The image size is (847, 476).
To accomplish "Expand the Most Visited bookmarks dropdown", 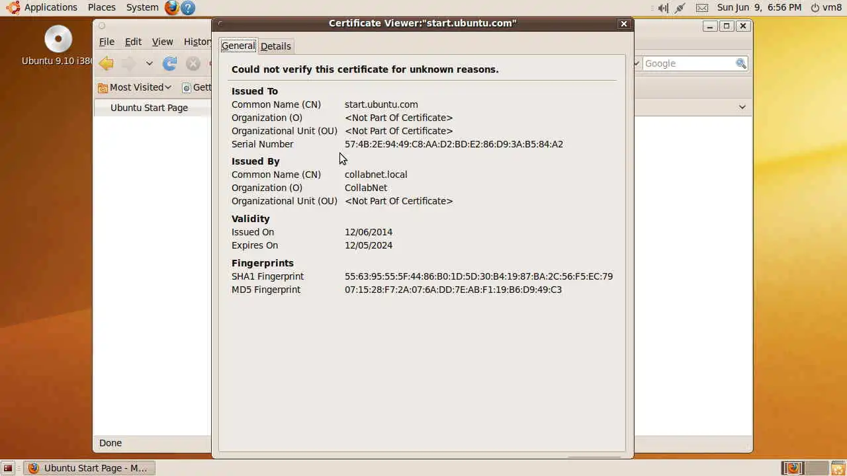I will [168, 87].
